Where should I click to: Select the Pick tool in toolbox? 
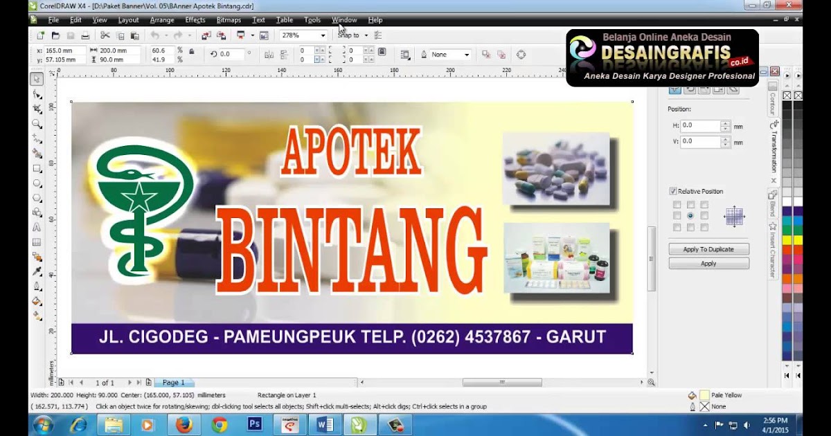pyautogui.click(x=37, y=80)
